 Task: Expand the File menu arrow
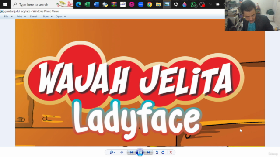[x=12, y=17]
